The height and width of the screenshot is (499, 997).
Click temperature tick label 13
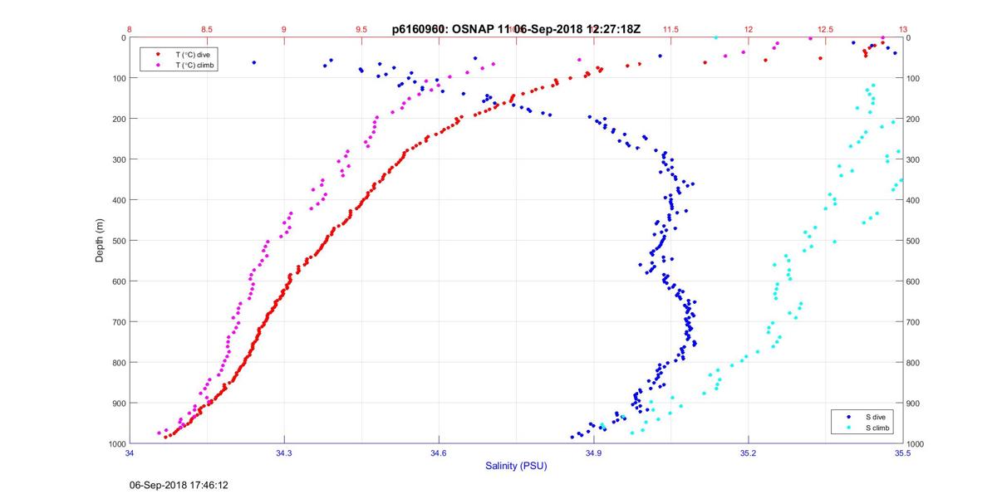click(x=902, y=29)
